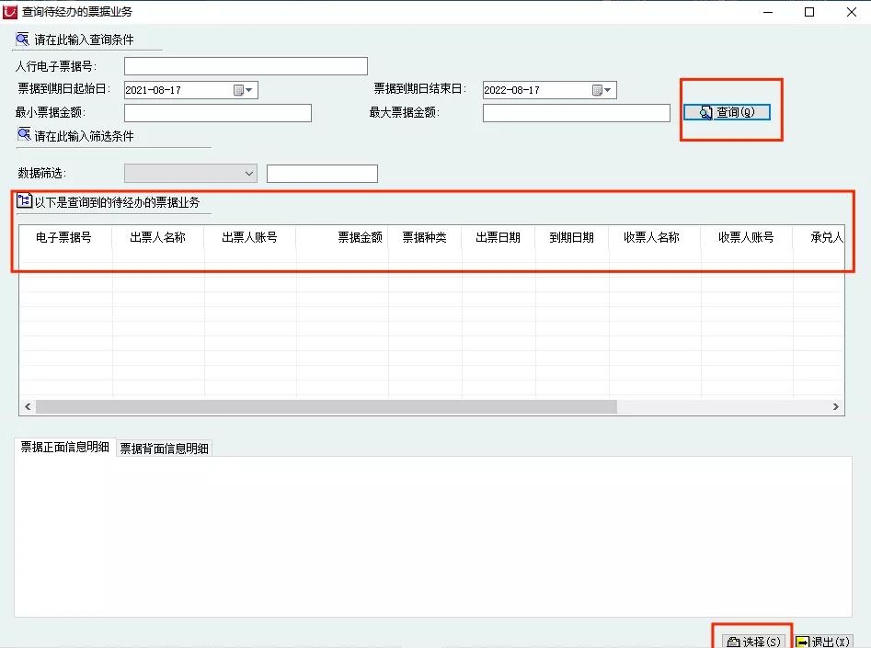Image resolution: width=871 pixels, height=648 pixels.
Task: Click the magnifier icon beside 请在此输入查询条件
Action: 20,39
